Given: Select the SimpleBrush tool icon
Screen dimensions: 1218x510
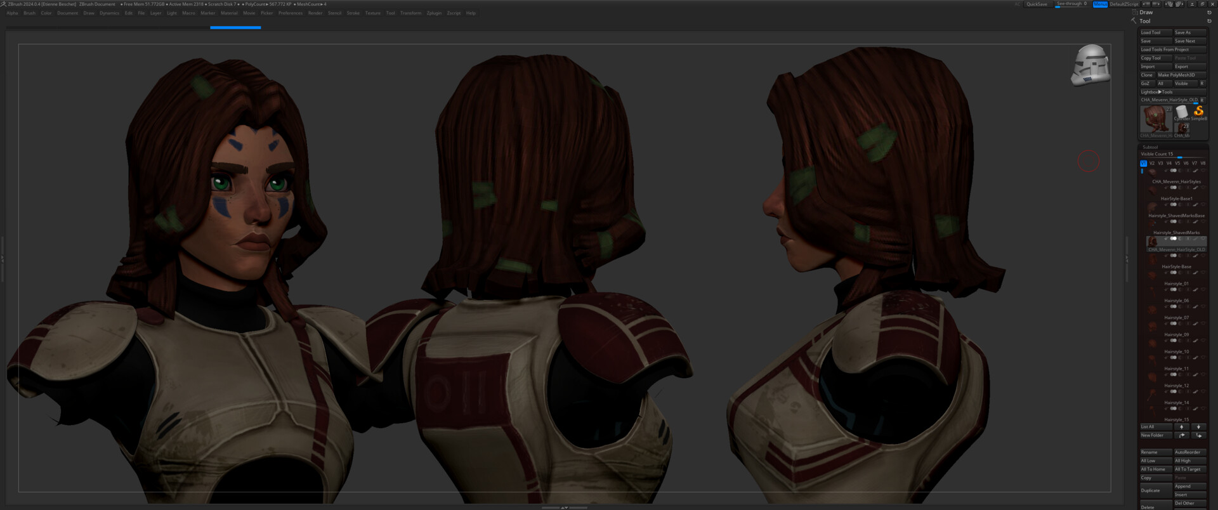Looking at the screenshot, I should click(x=1198, y=112).
